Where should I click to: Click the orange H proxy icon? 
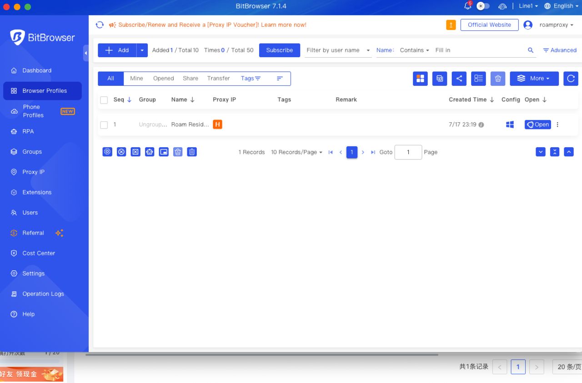pos(217,124)
